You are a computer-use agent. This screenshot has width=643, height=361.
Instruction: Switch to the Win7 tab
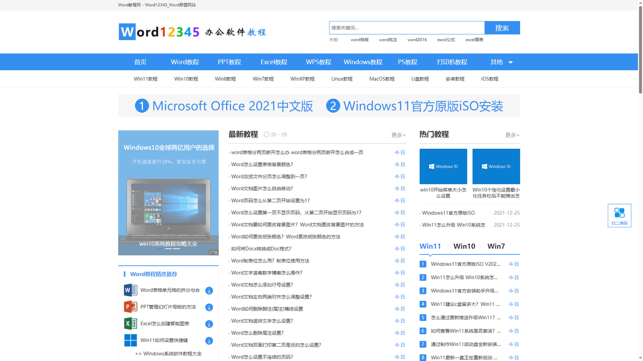pos(496,246)
